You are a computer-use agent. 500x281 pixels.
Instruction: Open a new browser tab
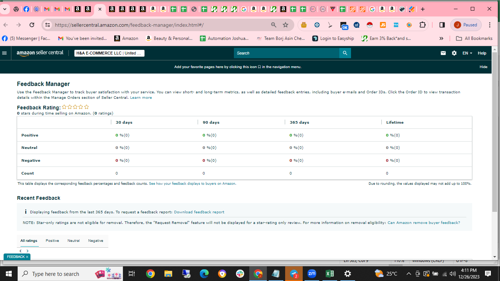423,9
